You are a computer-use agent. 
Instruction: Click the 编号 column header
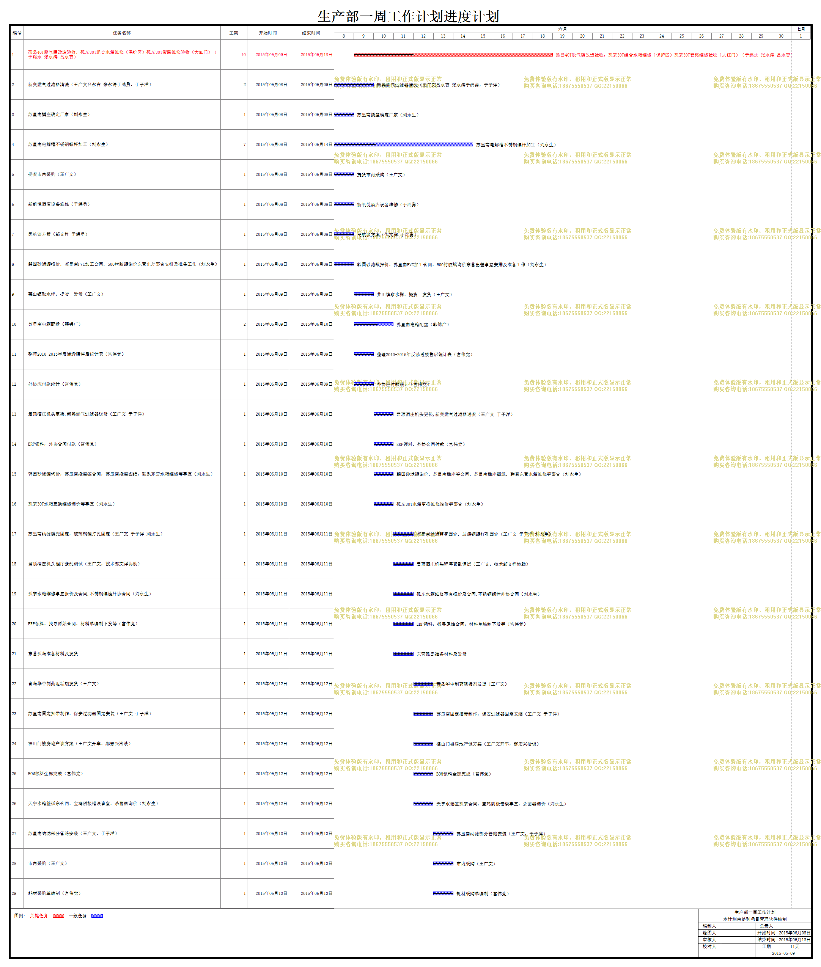click(x=17, y=33)
